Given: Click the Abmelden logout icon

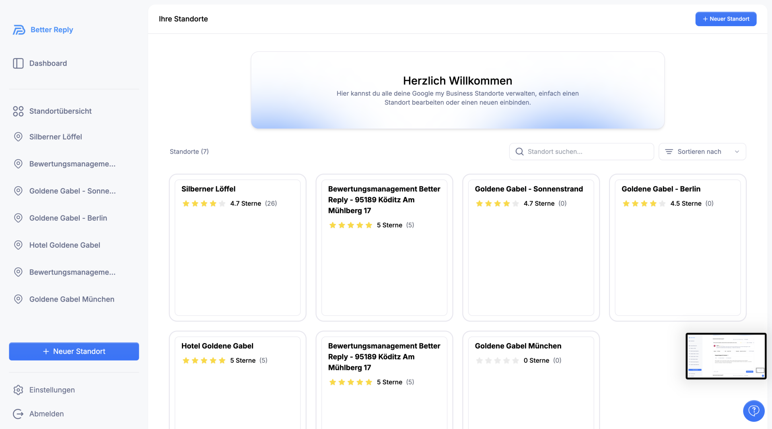Looking at the screenshot, I should pyautogui.click(x=18, y=414).
